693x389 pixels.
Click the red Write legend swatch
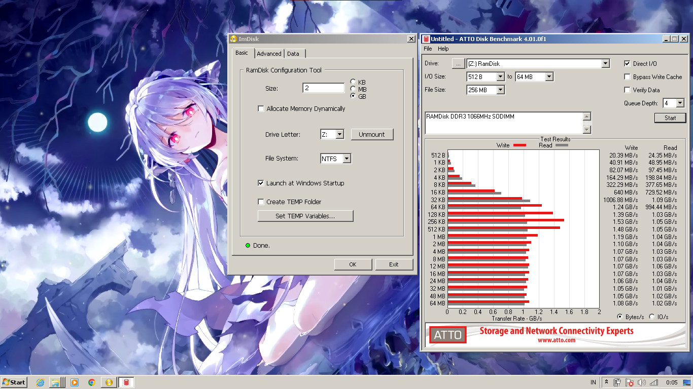pos(519,145)
